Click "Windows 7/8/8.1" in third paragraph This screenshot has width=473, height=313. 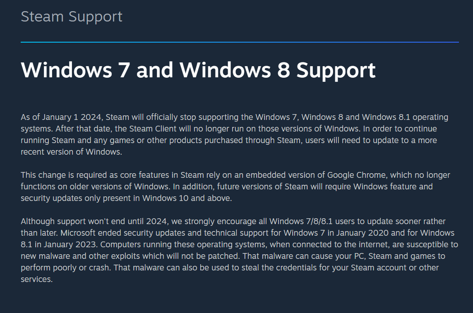[301, 221]
